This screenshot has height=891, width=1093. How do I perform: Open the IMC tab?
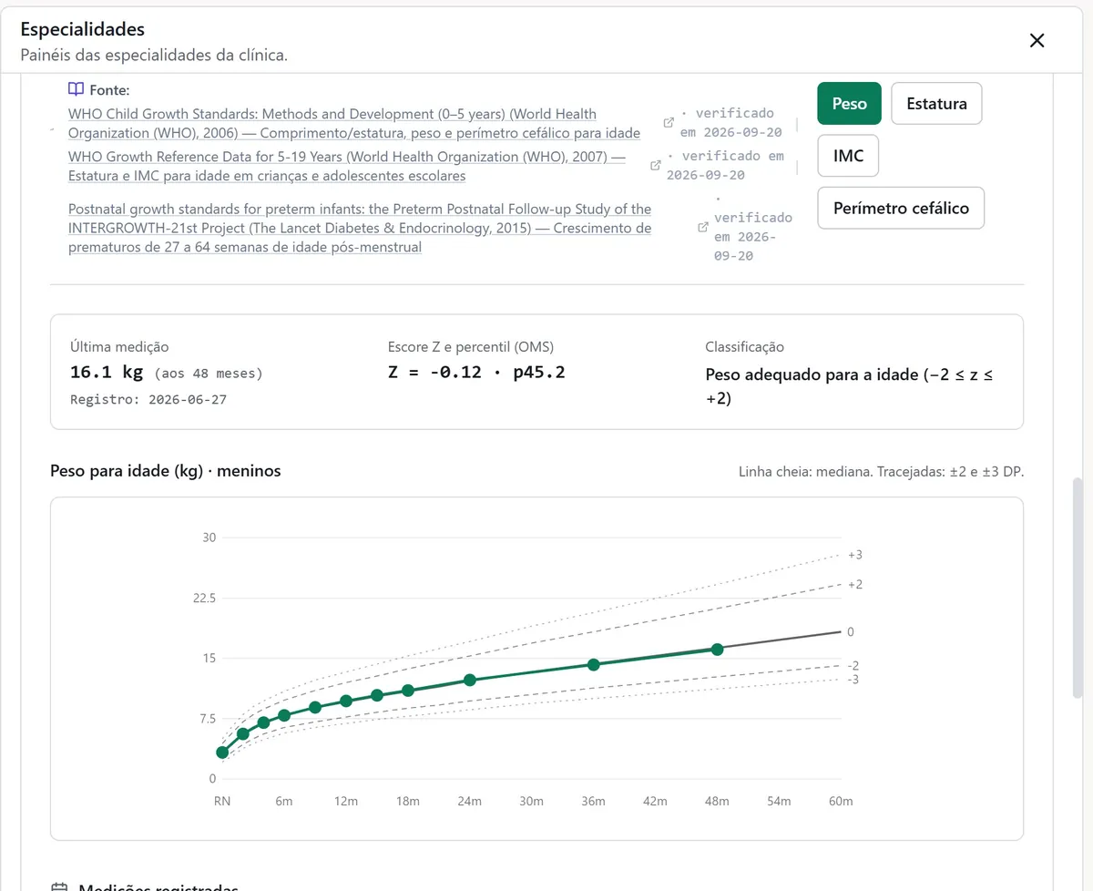coord(848,156)
